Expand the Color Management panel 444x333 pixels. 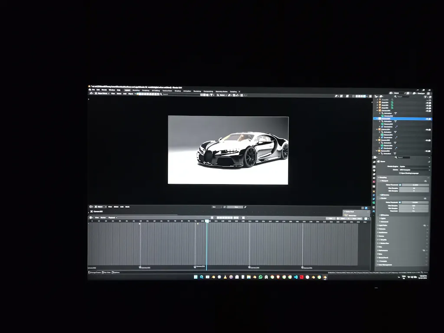385,265
